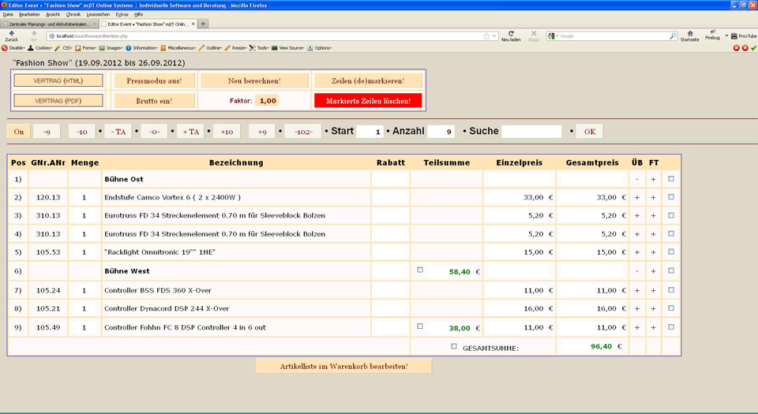Viewport: 758px width, 414px height.
Task: Open Cookies developer toolbar menu
Action: point(39,48)
